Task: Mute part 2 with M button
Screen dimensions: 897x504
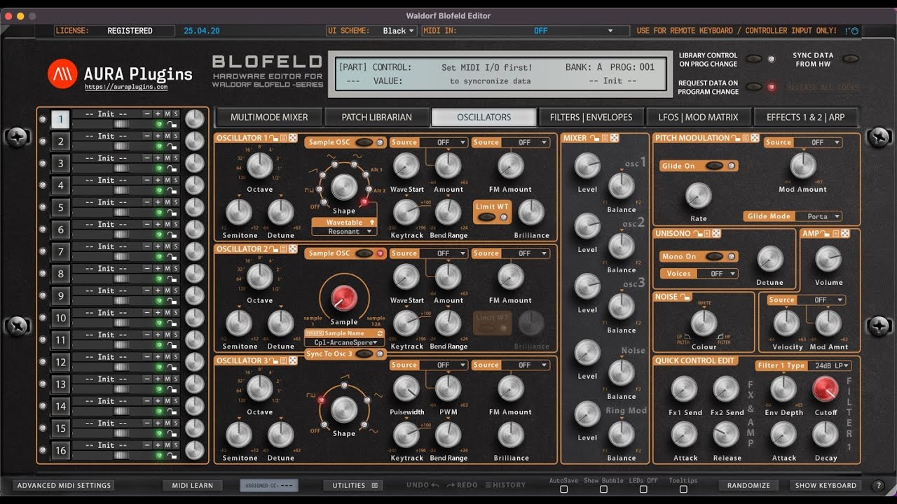Action: point(167,136)
